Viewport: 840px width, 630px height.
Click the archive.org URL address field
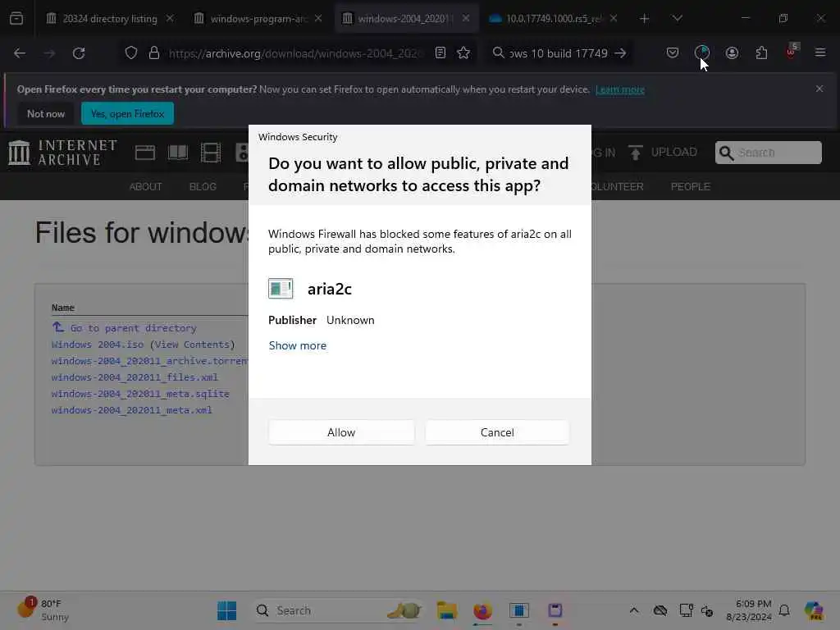[x=295, y=53]
